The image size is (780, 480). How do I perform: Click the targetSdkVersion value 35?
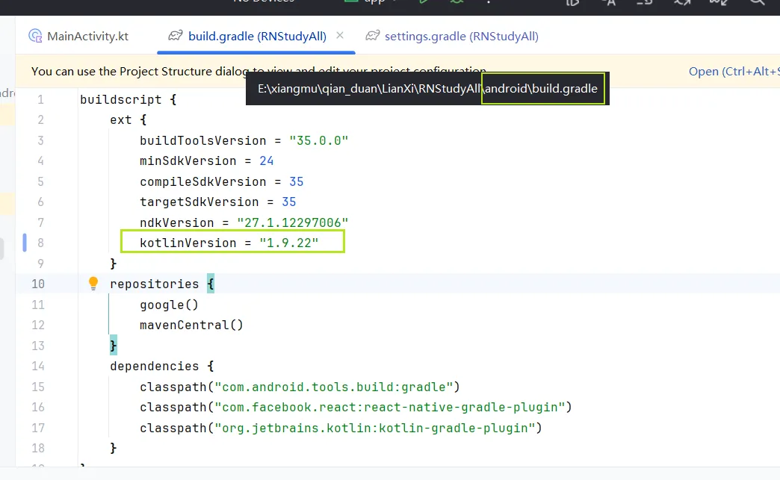pos(289,202)
